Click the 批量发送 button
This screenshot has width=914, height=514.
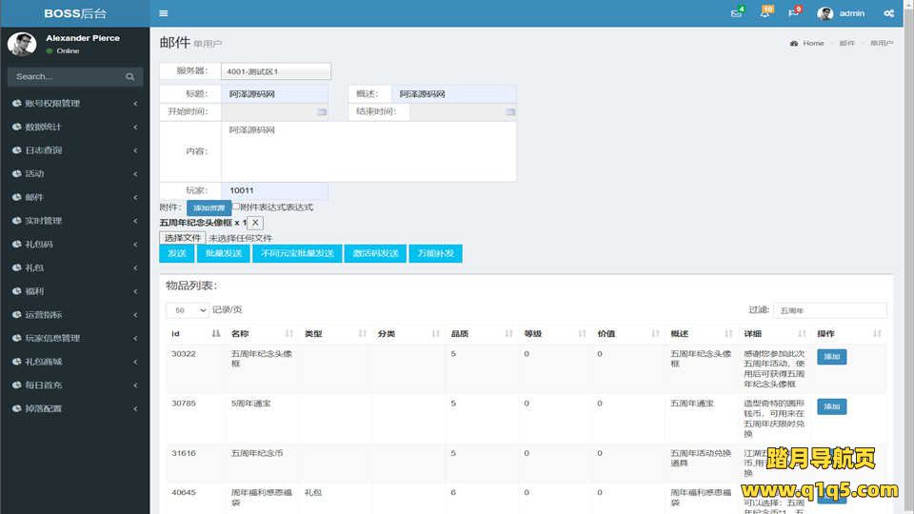pos(222,253)
